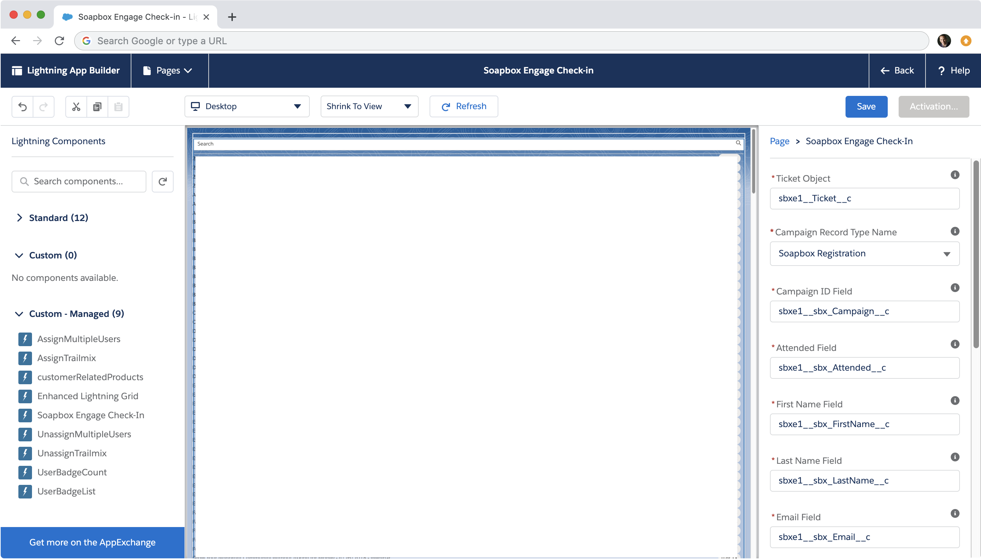Click the UnassignTrailmix lightning icon
Viewport: 981px width, 559px height.
click(25, 453)
